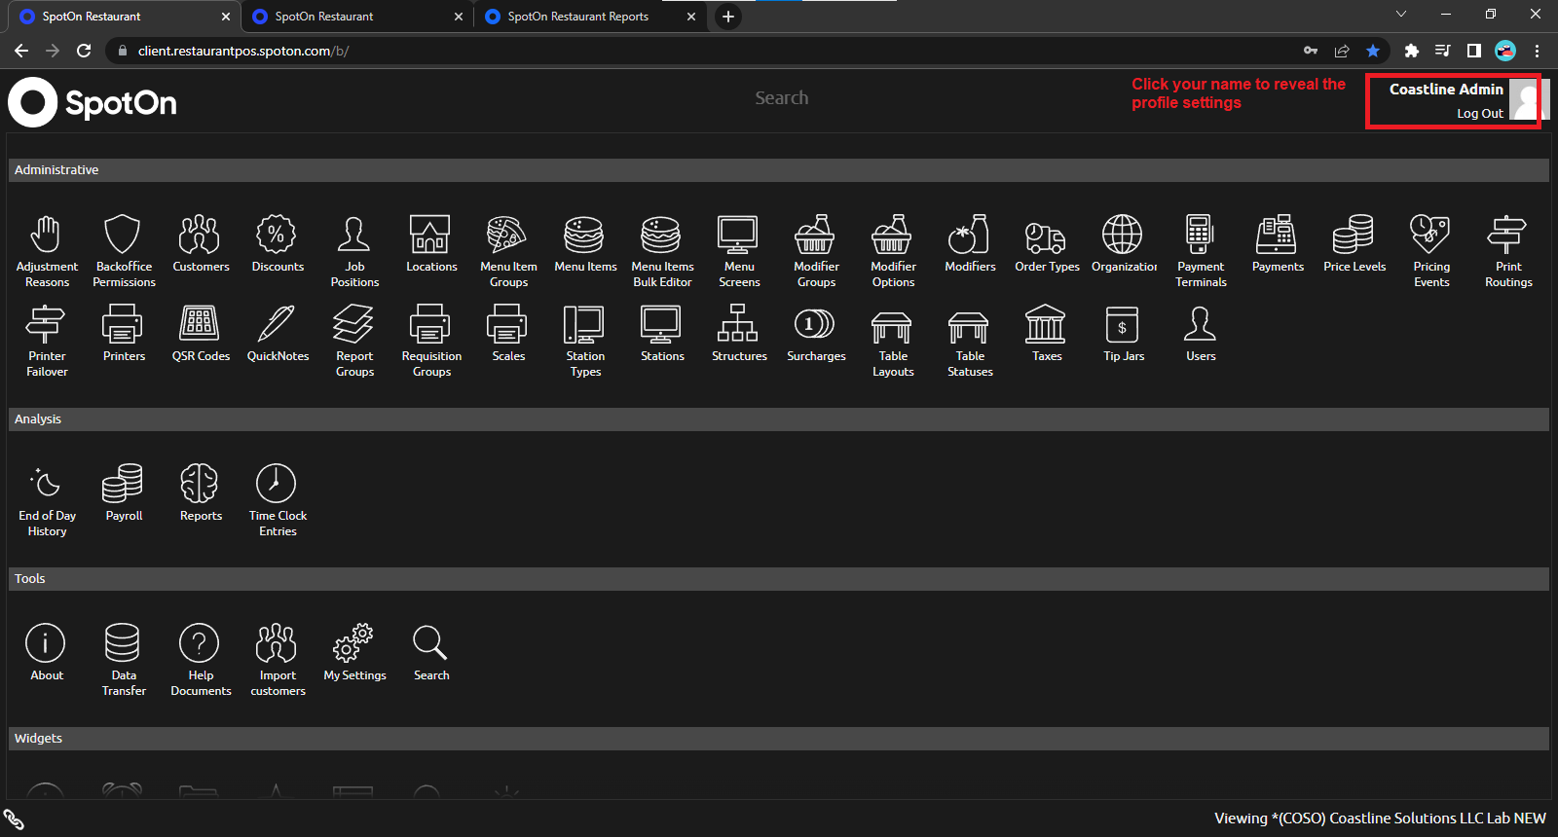
Task: Open Import customers tool
Action: click(278, 660)
